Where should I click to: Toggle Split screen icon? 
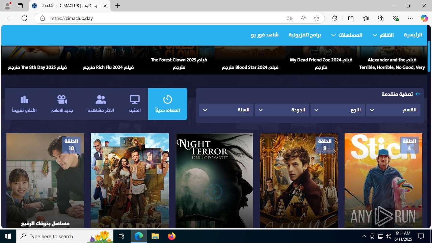tap(351, 18)
